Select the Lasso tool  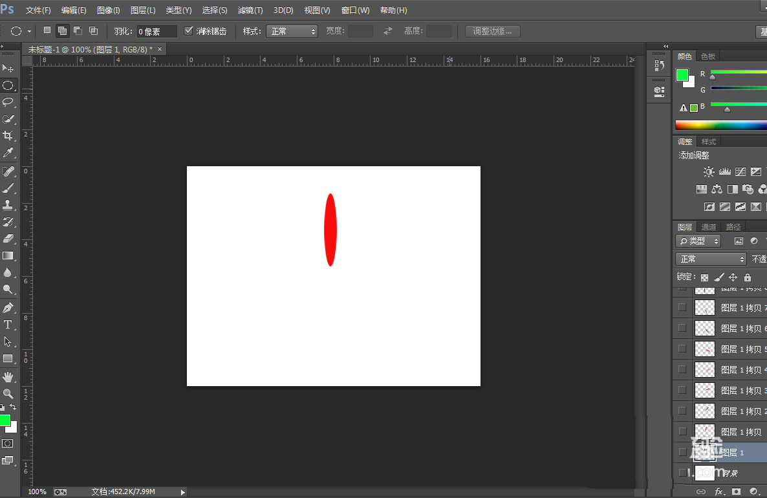pyautogui.click(x=8, y=102)
